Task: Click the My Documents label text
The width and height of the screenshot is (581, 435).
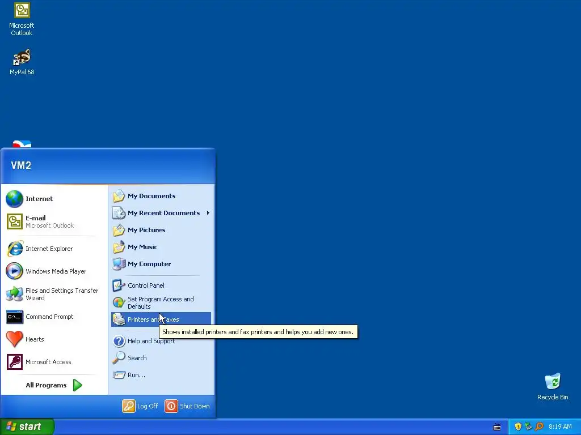Action: [151, 196]
